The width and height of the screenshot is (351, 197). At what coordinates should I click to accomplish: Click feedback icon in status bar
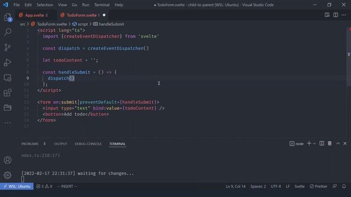pyautogui.click(x=335, y=186)
